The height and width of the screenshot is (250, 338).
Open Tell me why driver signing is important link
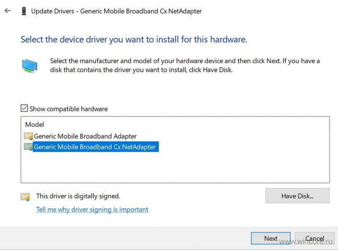[x=92, y=209]
